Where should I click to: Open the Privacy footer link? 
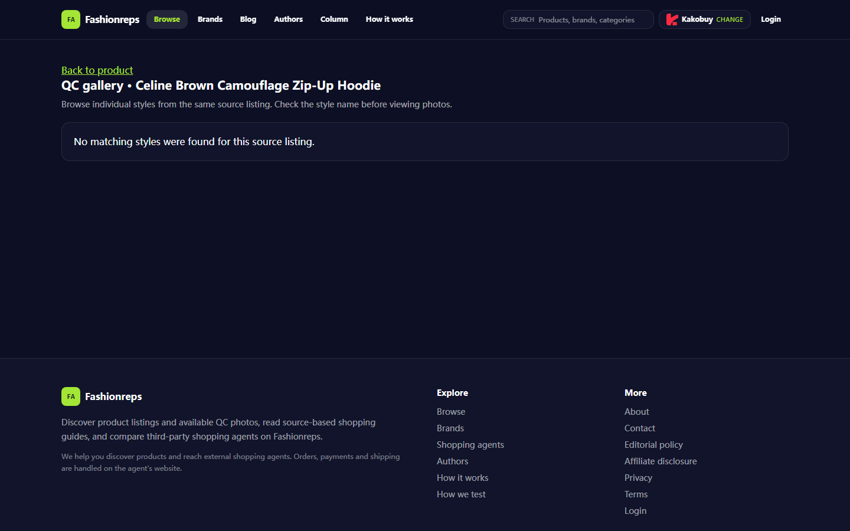(x=638, y=478)
